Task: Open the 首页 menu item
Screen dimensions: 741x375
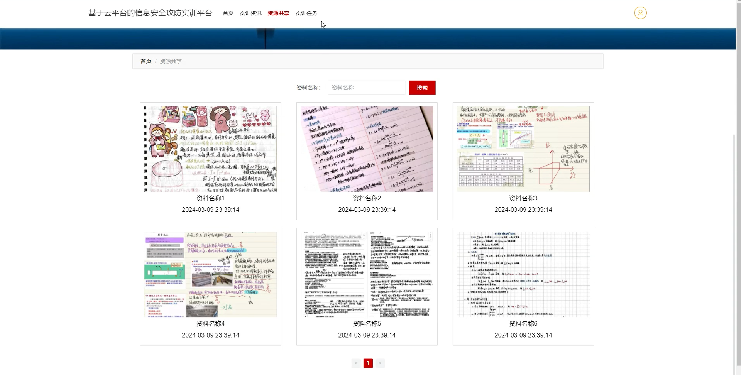Action: [x=228, y=13]
